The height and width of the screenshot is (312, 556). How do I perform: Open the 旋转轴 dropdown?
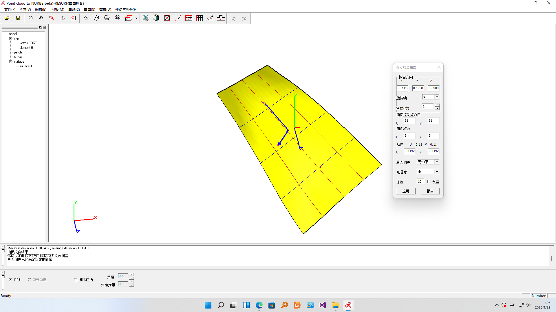point(436,97)
